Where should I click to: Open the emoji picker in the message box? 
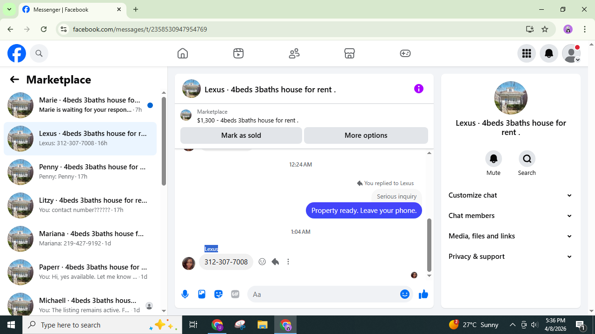405,294
